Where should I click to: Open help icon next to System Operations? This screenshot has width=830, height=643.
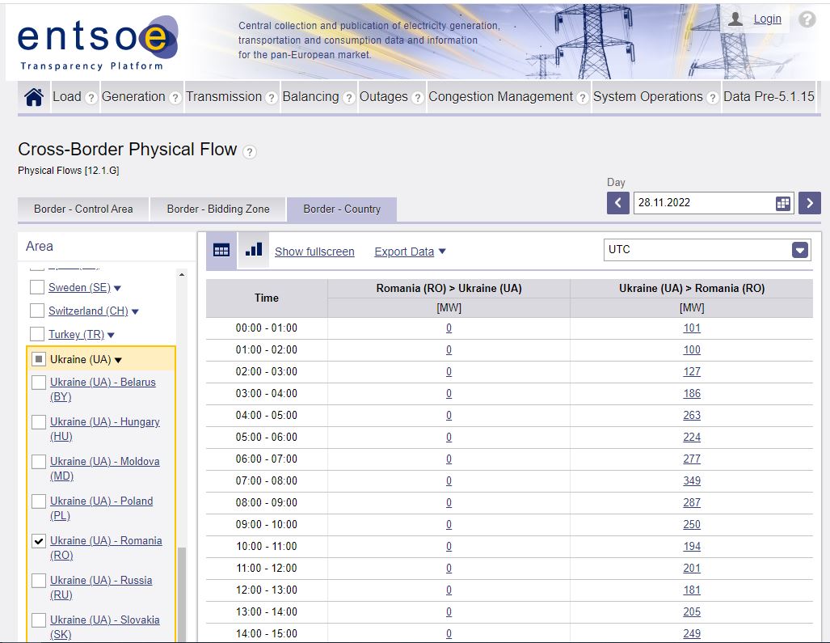coord(713,97)
